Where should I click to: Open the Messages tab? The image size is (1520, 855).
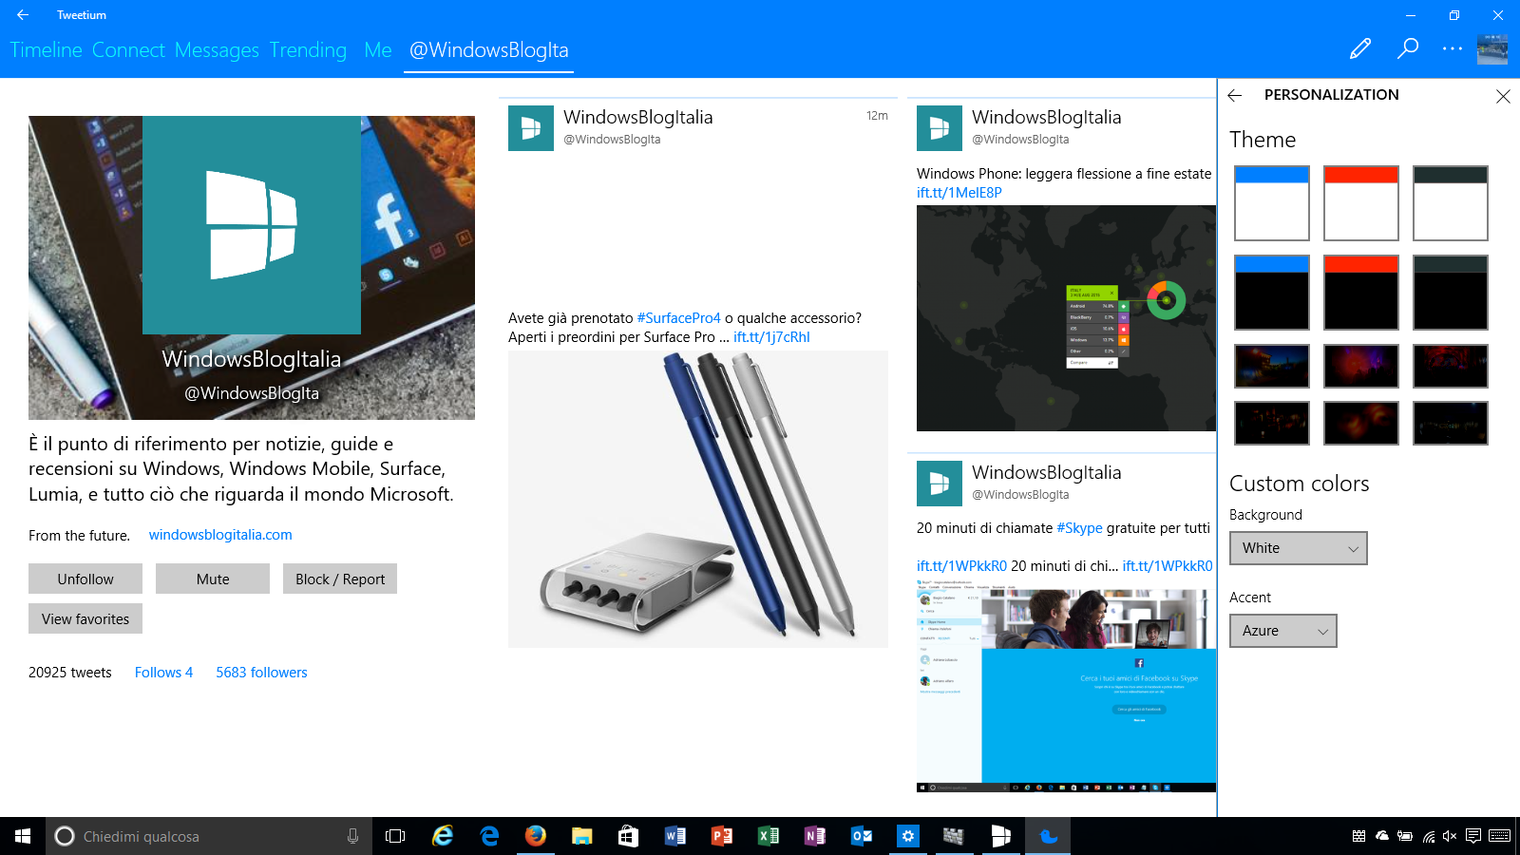(x=217, y=49)
